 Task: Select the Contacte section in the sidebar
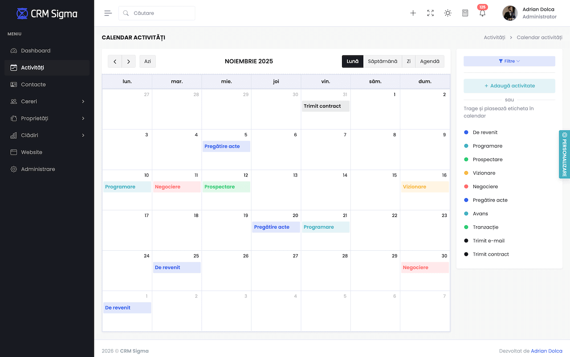(x=33, y=84)
